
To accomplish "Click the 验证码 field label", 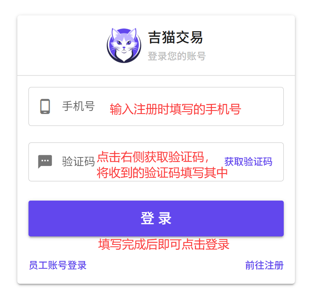I will coord(78,161).
